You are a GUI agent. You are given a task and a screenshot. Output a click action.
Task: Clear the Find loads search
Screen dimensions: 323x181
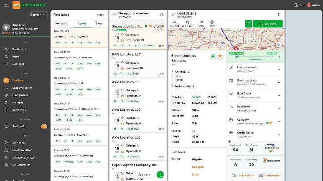(x=100, y=15)
